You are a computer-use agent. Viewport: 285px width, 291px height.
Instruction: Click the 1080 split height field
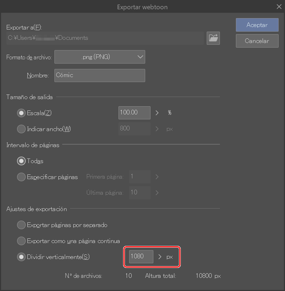click(x=141, y=257)
